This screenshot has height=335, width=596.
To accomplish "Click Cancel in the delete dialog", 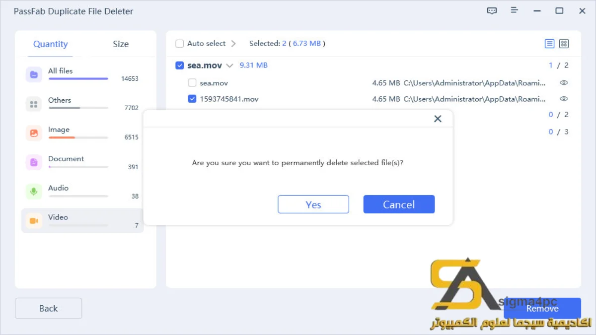I will [399, 204].
